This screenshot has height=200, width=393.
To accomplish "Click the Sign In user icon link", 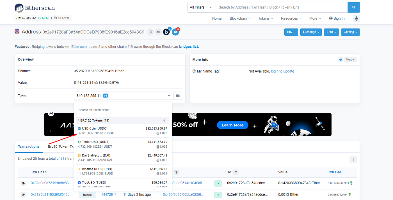I will 337,18.
